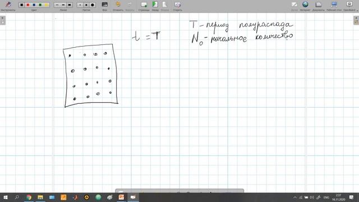Open the Documents mode

point(319,6)
